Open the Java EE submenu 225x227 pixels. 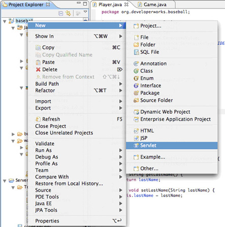pyautogui.click(x=77, y=204)
